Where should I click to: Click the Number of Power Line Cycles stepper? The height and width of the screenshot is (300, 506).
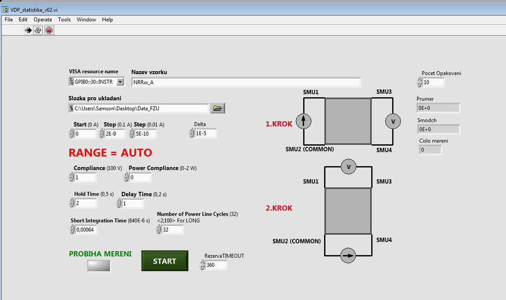coord(158,229)
